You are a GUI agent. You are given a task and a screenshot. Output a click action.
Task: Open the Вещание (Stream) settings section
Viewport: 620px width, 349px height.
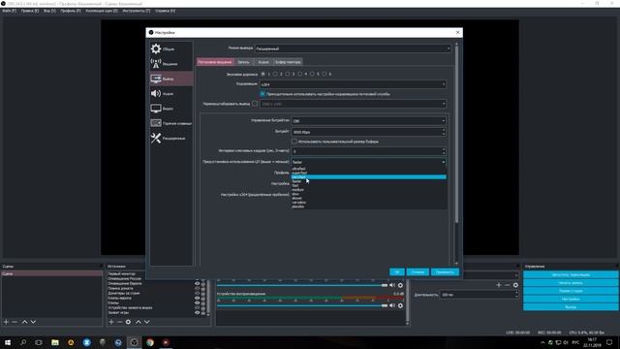[170, 63]
